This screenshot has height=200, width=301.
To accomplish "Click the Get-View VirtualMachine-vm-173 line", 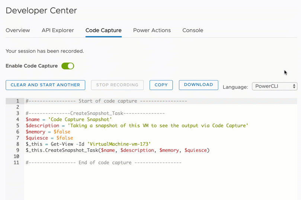I will [88, 144].
